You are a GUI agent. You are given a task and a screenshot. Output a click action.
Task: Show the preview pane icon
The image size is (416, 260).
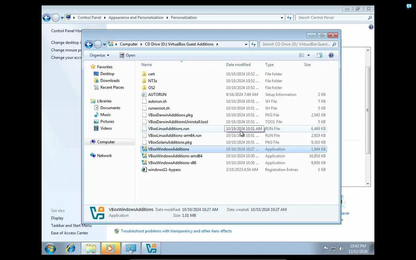click(x=319, y=55)
